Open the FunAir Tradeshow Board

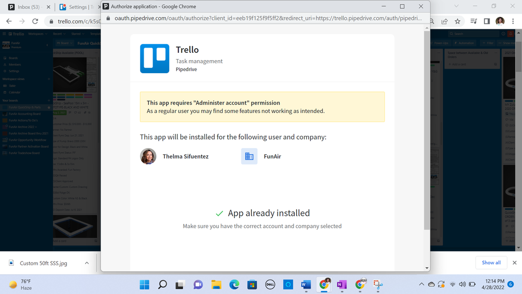click(25, 153)
